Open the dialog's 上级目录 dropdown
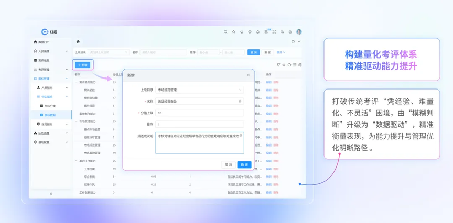Screen dimensions: 453x223 [199, 90]
